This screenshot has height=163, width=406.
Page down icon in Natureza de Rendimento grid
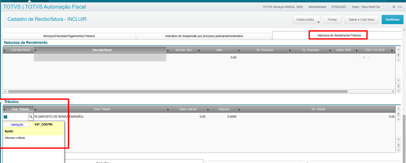click(398, 86)
